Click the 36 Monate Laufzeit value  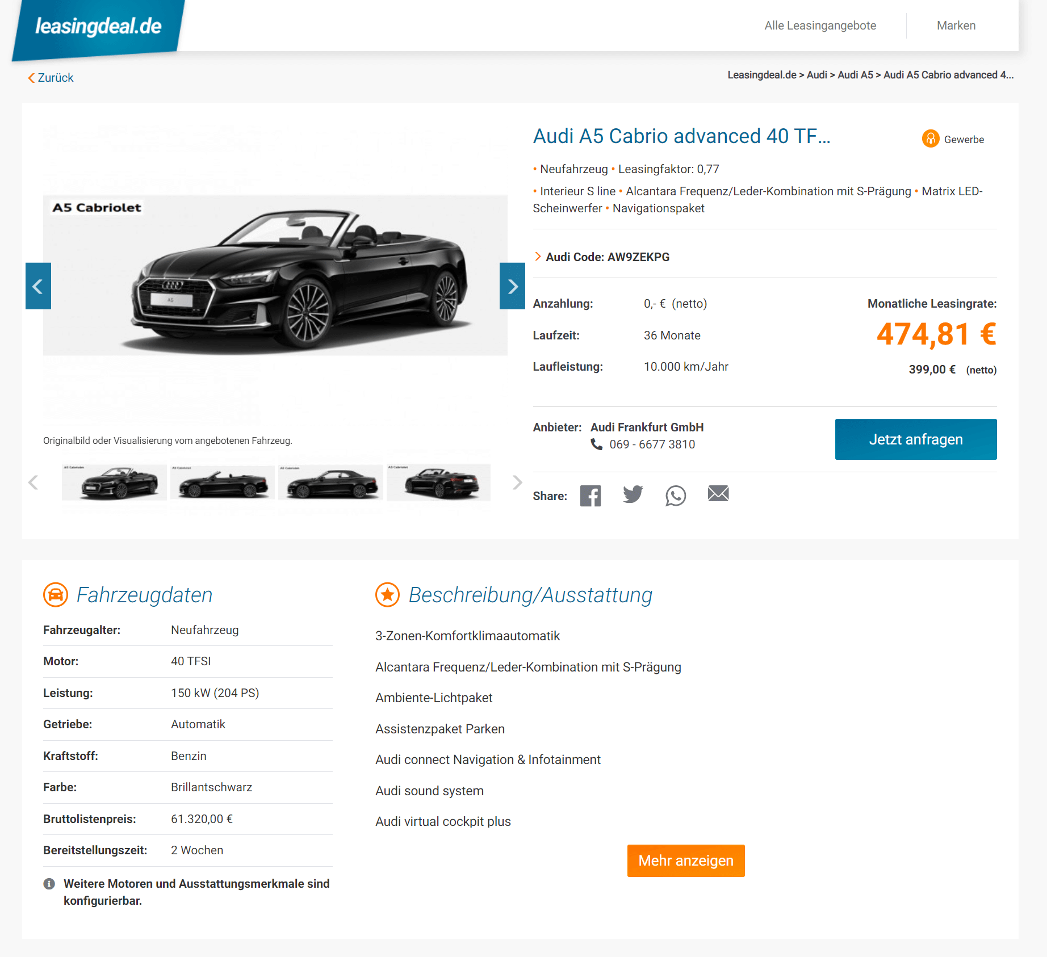click(672, 335)
